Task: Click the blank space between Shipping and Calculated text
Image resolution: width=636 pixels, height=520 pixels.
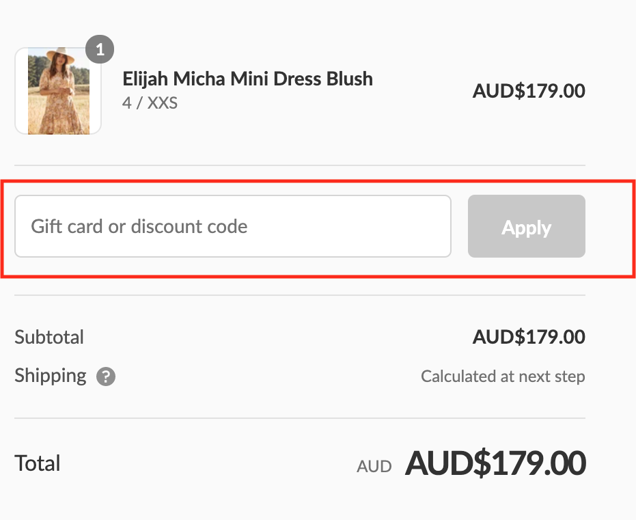Action: 266,377
